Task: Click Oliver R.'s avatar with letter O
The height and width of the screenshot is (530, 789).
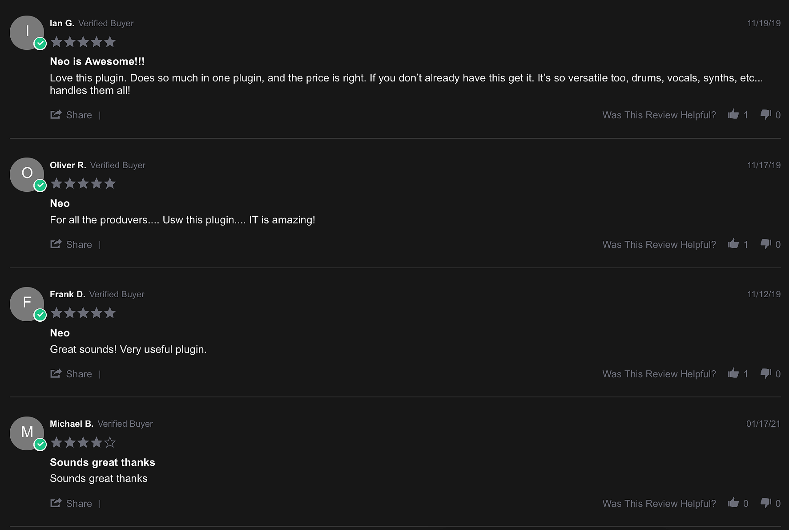Action: coord(27,174)
